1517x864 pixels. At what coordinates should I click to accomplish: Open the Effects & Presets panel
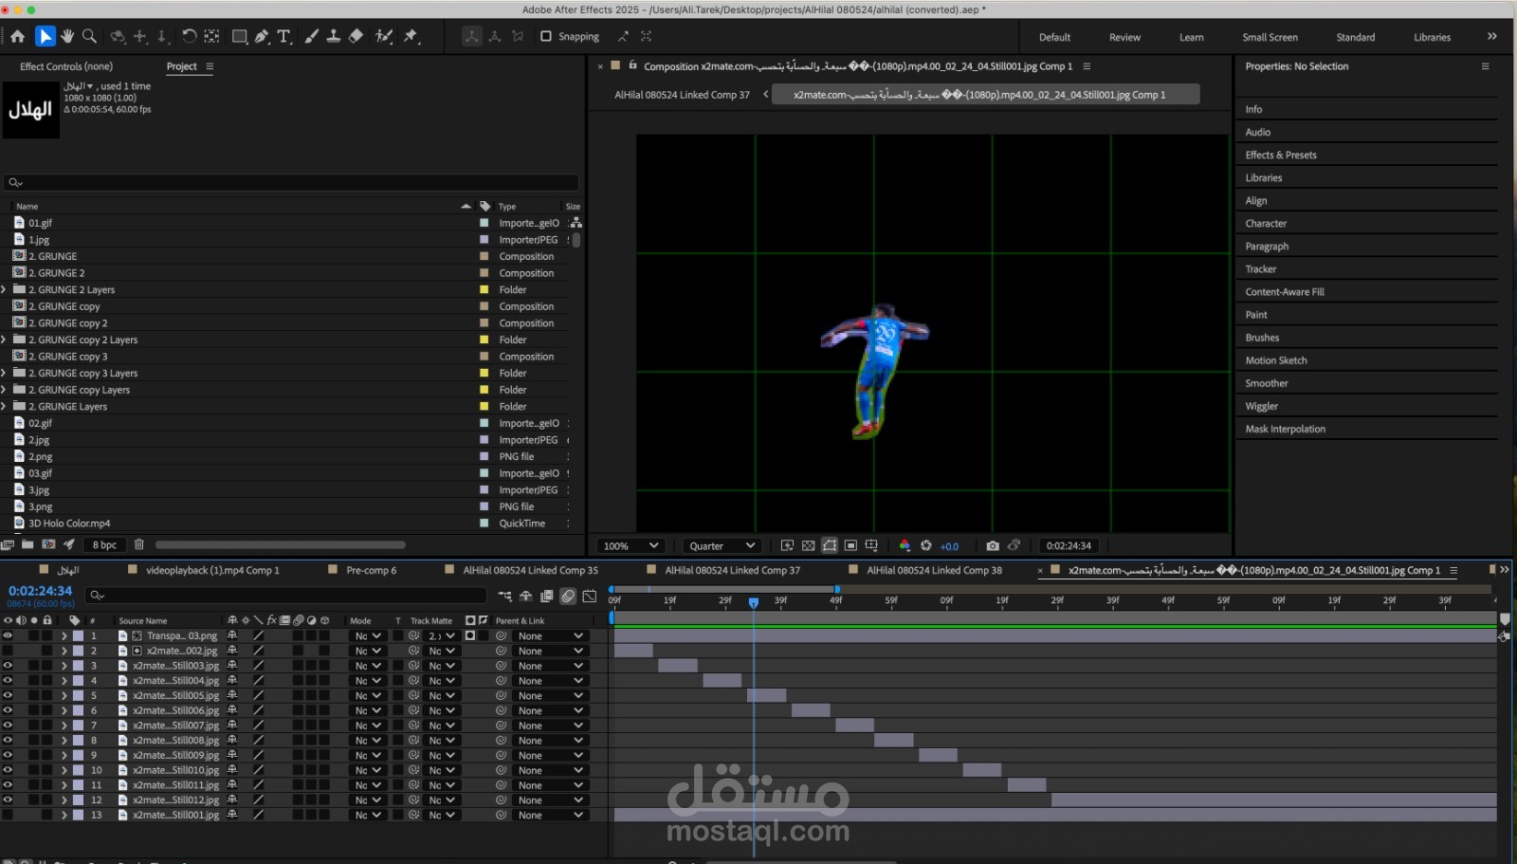(x=1280, y=155)
